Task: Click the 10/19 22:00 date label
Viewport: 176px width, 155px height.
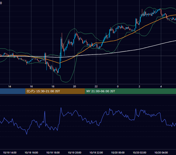Action: point(96,152)
